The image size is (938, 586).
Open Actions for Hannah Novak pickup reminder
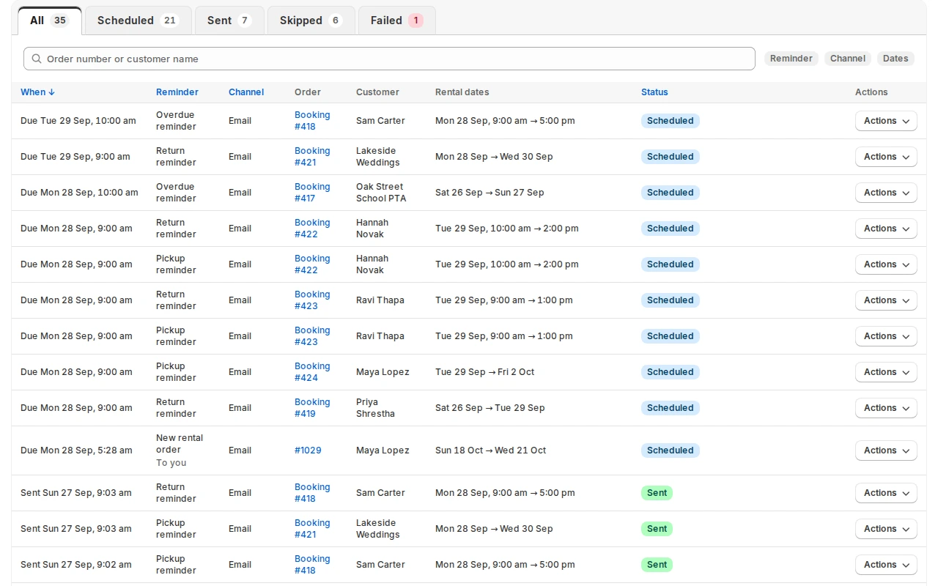(886, 264)
